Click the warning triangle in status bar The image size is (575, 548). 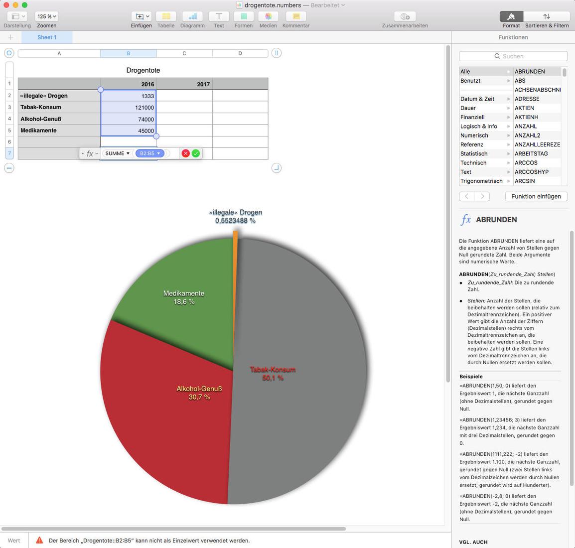click(39, 540)
